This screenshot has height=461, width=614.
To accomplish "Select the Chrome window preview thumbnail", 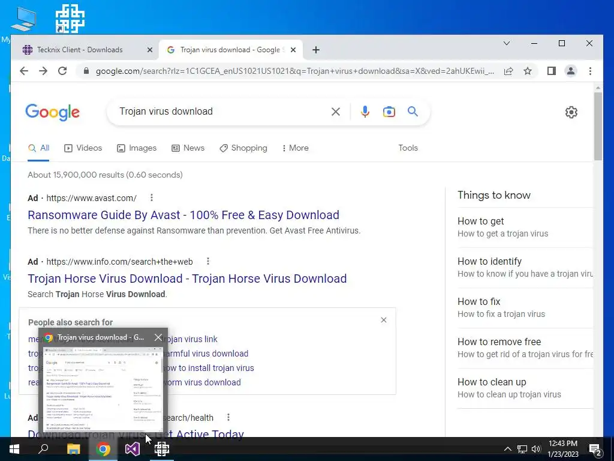I will (x=103, y=389).
